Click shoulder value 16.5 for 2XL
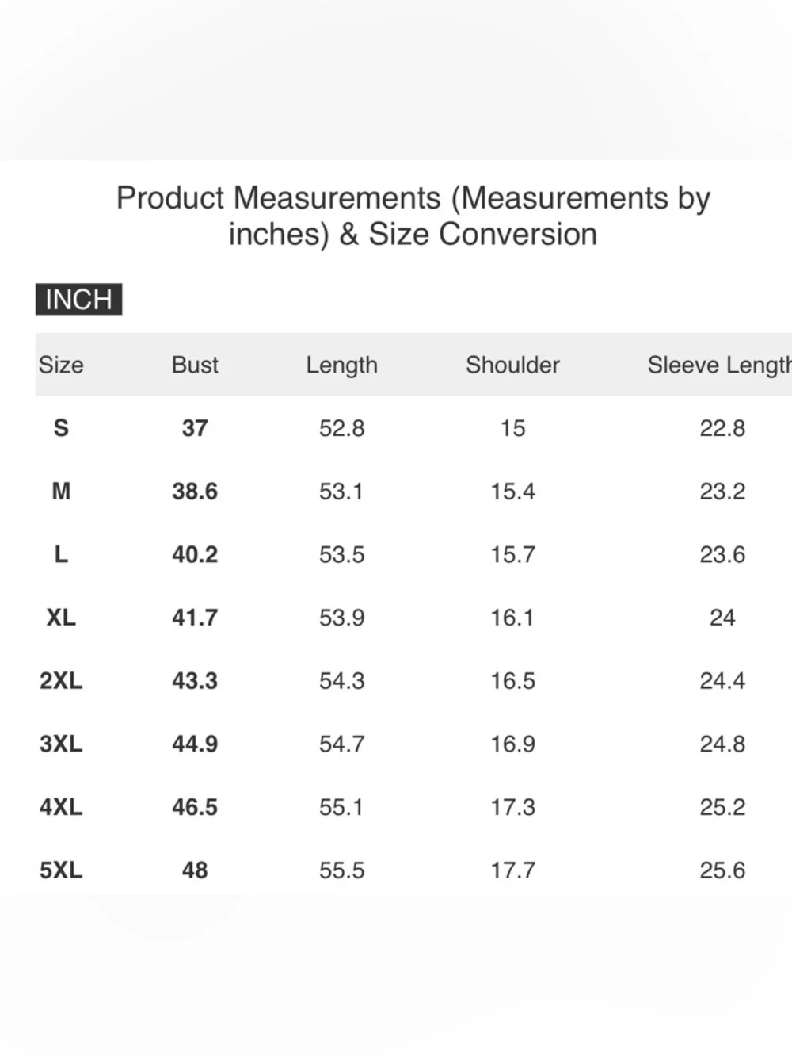The height and width of the screenshot is (1056, 792). click(x=512, y=680)
